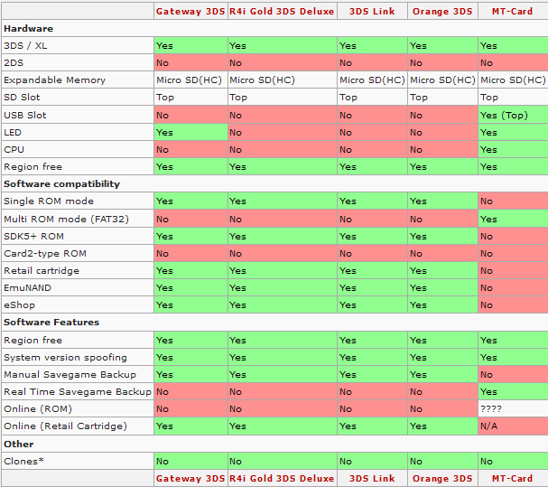Viewport: 548px width, 487px height.
Task: Click MT-Card 'Yes' in Multi ROM mode row
Action: point(513,219)
